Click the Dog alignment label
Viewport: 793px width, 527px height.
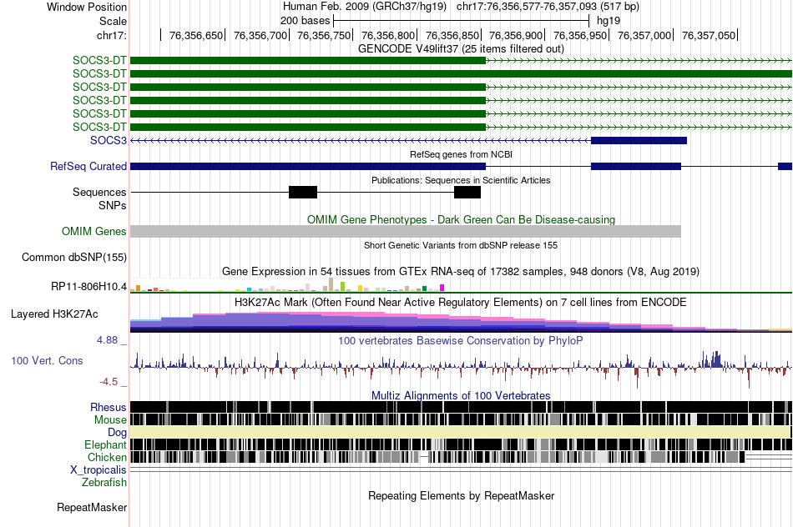click(118, 433)
